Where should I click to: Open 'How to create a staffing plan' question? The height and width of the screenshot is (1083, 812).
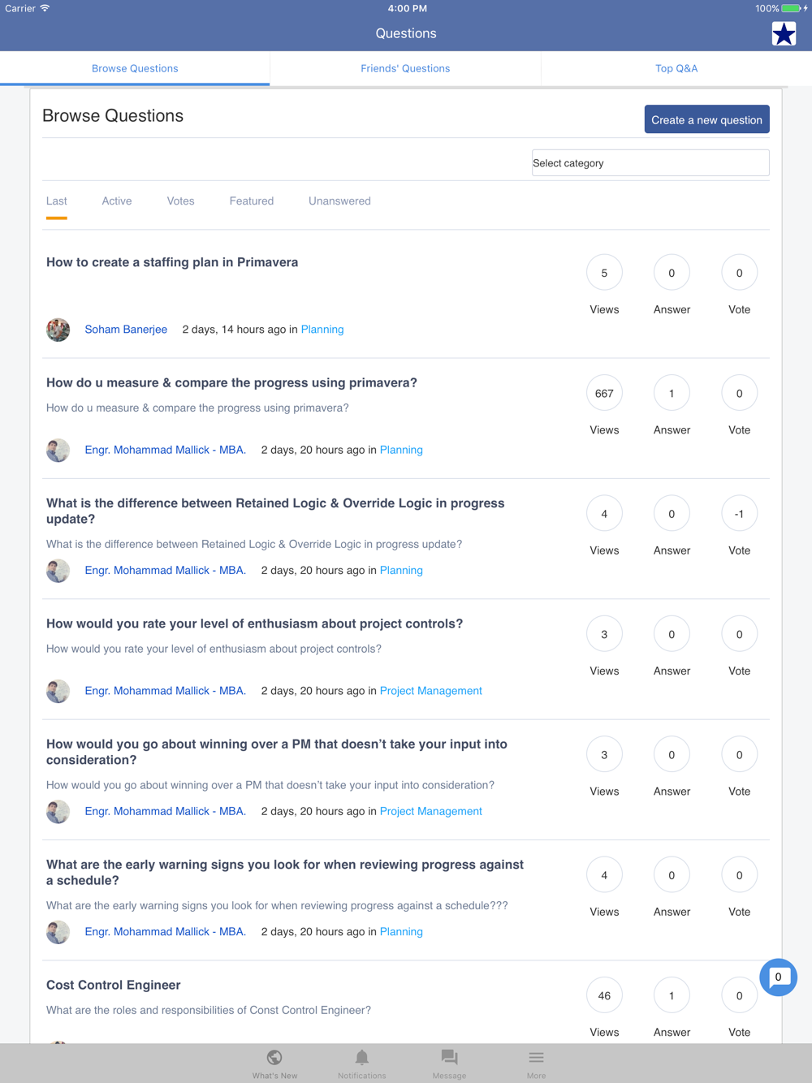[x=172, y=262]
